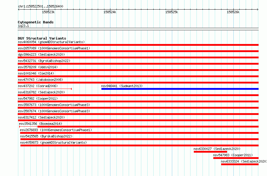Open the nsv437202 (Conrad2006) label
267x176 pixels.
tap(38, 86)
